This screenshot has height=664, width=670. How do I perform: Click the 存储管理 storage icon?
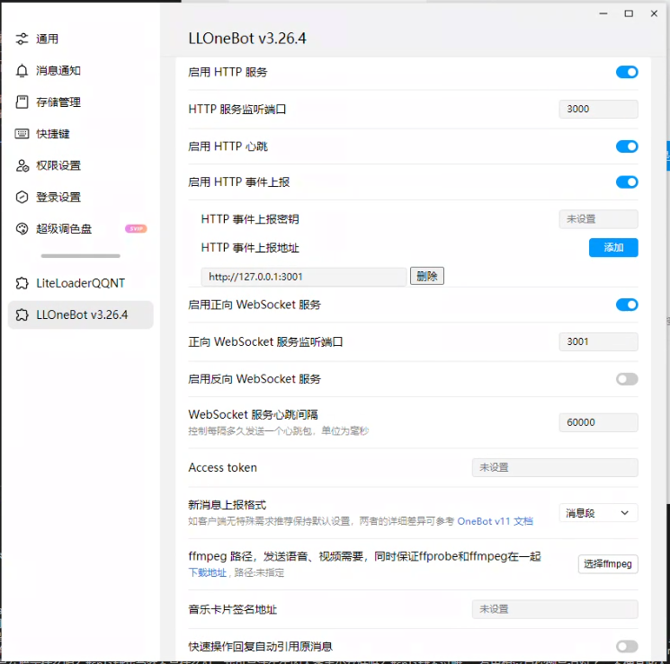[22, 102]
